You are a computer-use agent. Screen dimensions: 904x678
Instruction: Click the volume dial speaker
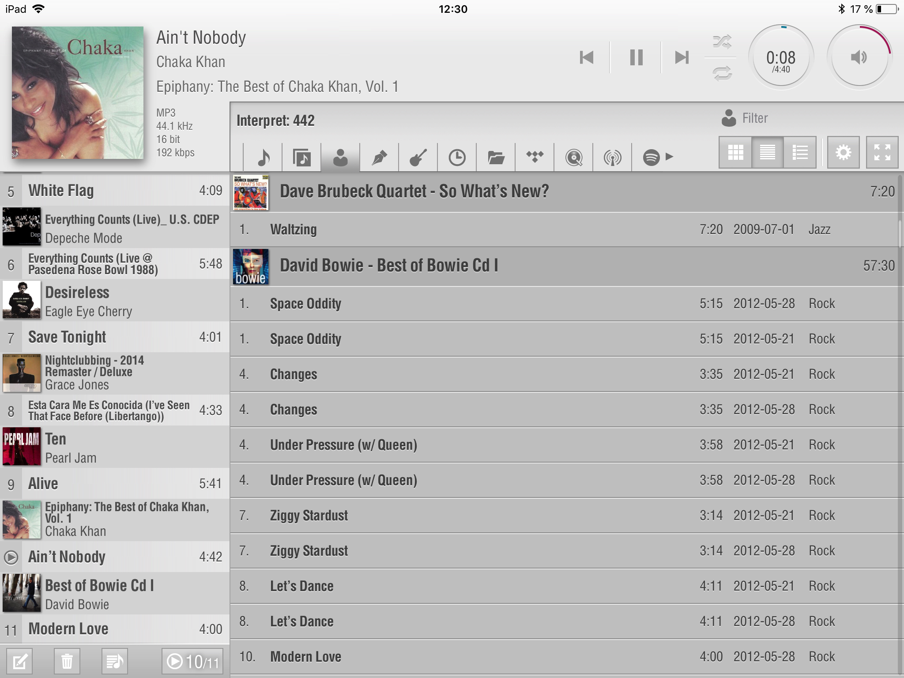tap(859, 57)
